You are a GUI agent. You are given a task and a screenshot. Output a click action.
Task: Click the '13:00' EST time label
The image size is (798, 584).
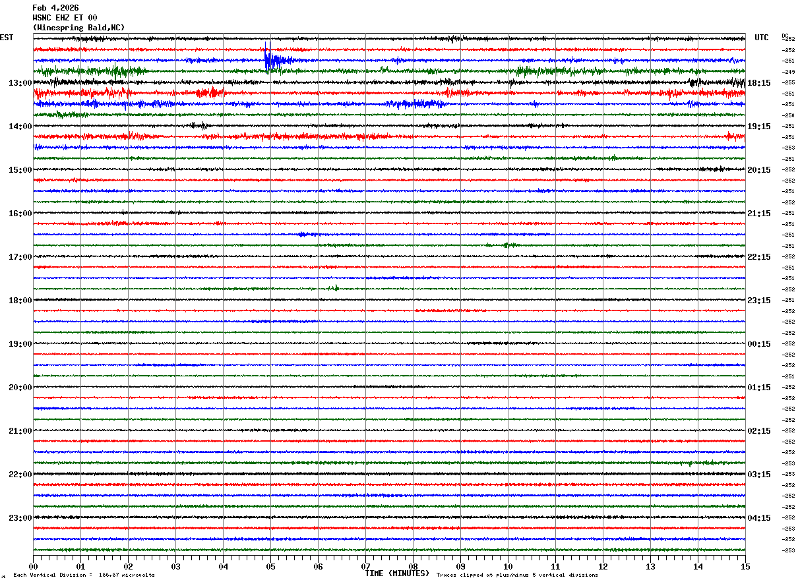(x=20, y=83)
